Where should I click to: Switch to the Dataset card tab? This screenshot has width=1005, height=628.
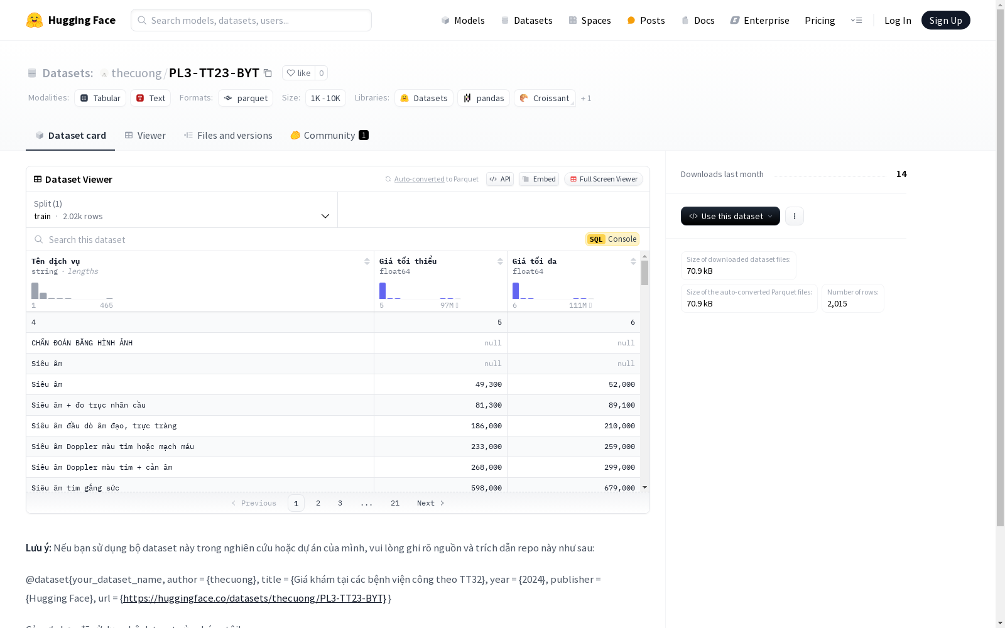[70, 136]
